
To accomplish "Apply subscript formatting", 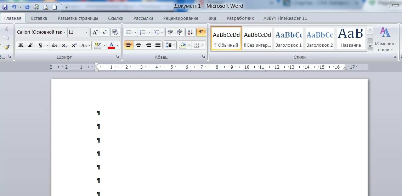I will pos(64,45).
